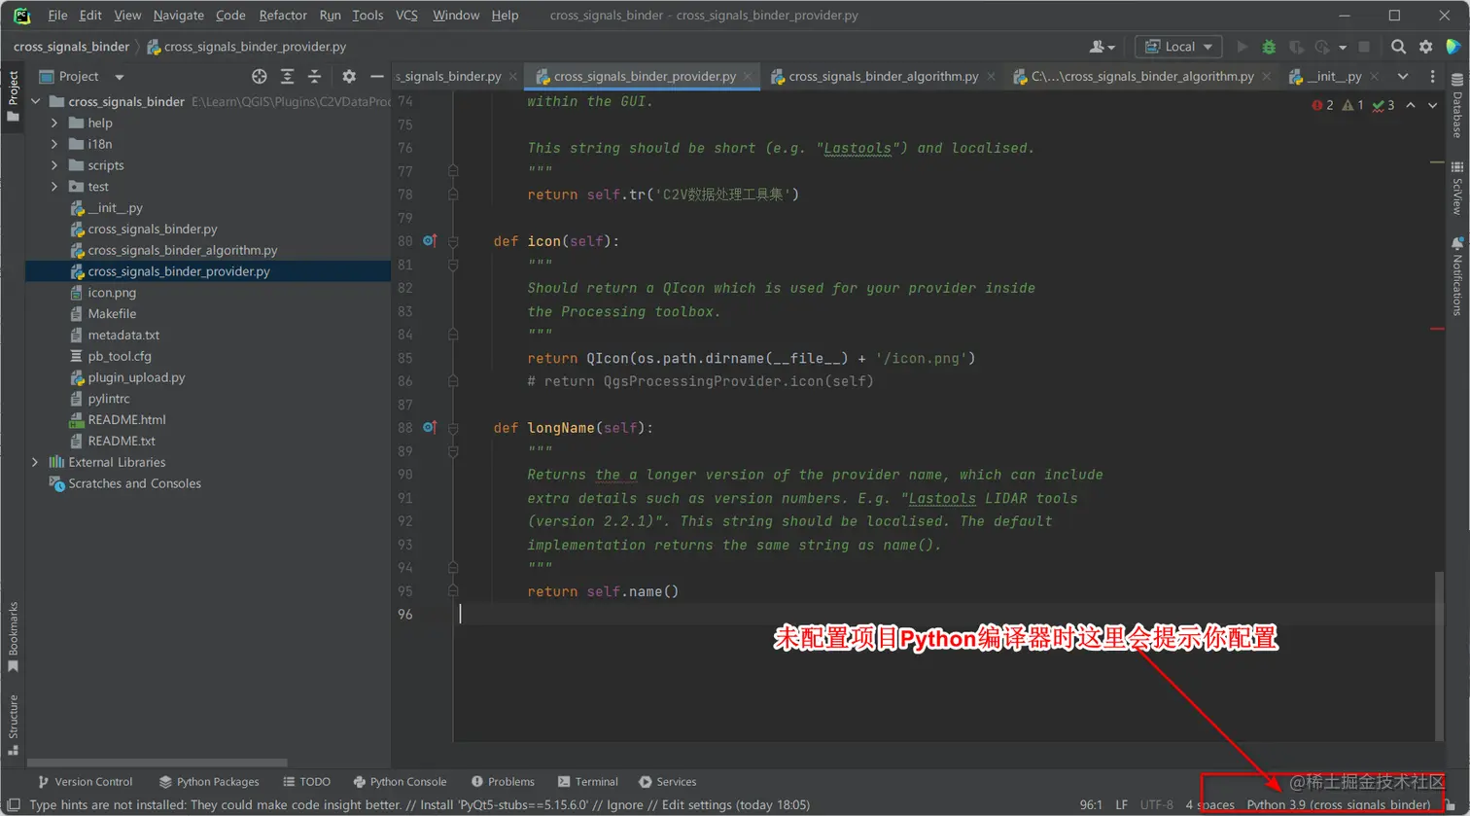Image resolution: width=1470 pixels, height=816 pixels.
Task: Open the Version Control tool window
Action: pos(85,782)
